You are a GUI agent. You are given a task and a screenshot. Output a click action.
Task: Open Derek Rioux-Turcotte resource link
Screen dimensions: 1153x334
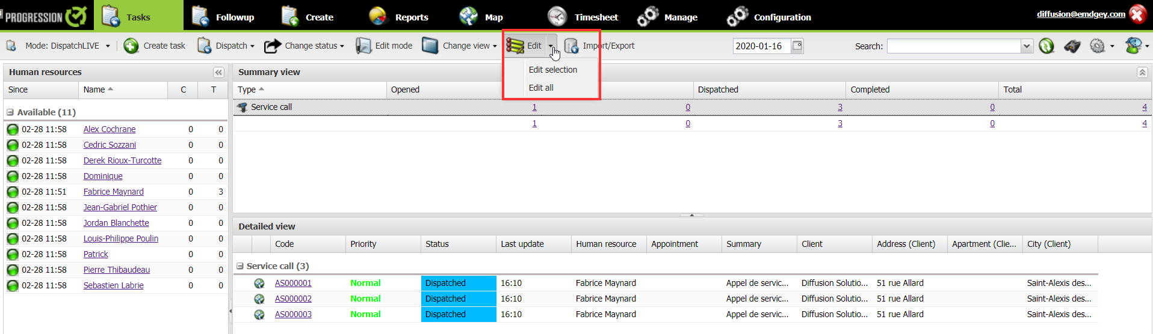pyautogui.click(x=122, y=160)
